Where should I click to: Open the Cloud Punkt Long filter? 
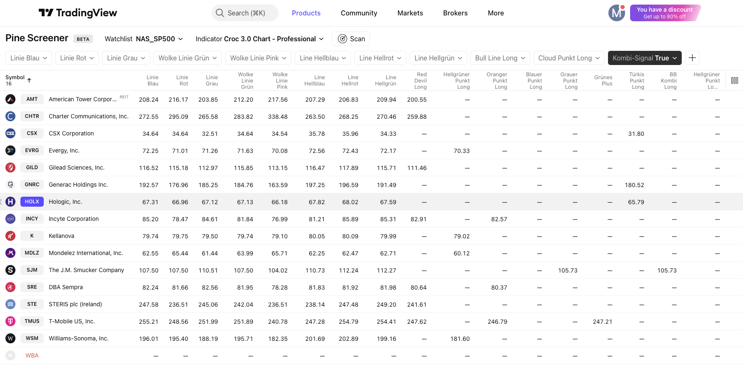pyautogui.click(x=568, y=58)
